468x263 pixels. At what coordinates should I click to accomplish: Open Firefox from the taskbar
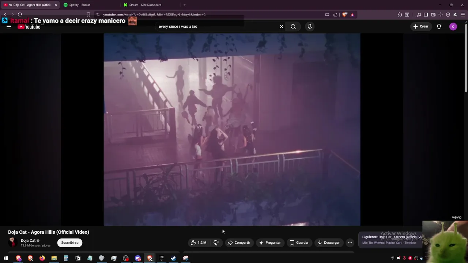(42, 258)
